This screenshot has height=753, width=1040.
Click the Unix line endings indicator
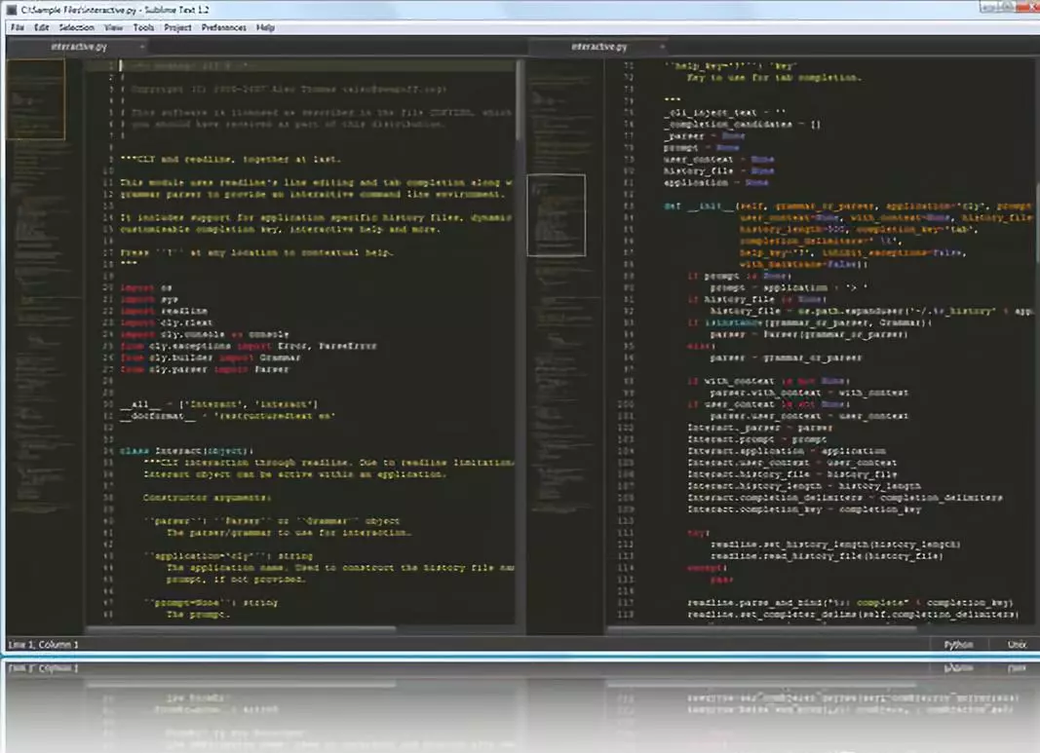coord(1017,644)
